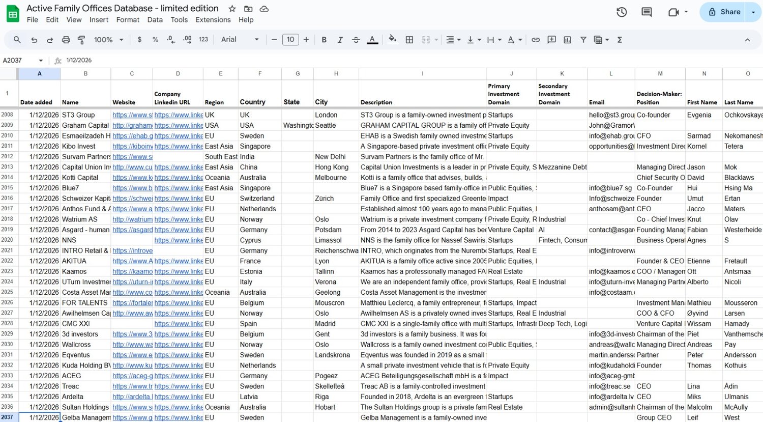
Task: Toggle bold formatting
Action: tap(324, 40)
